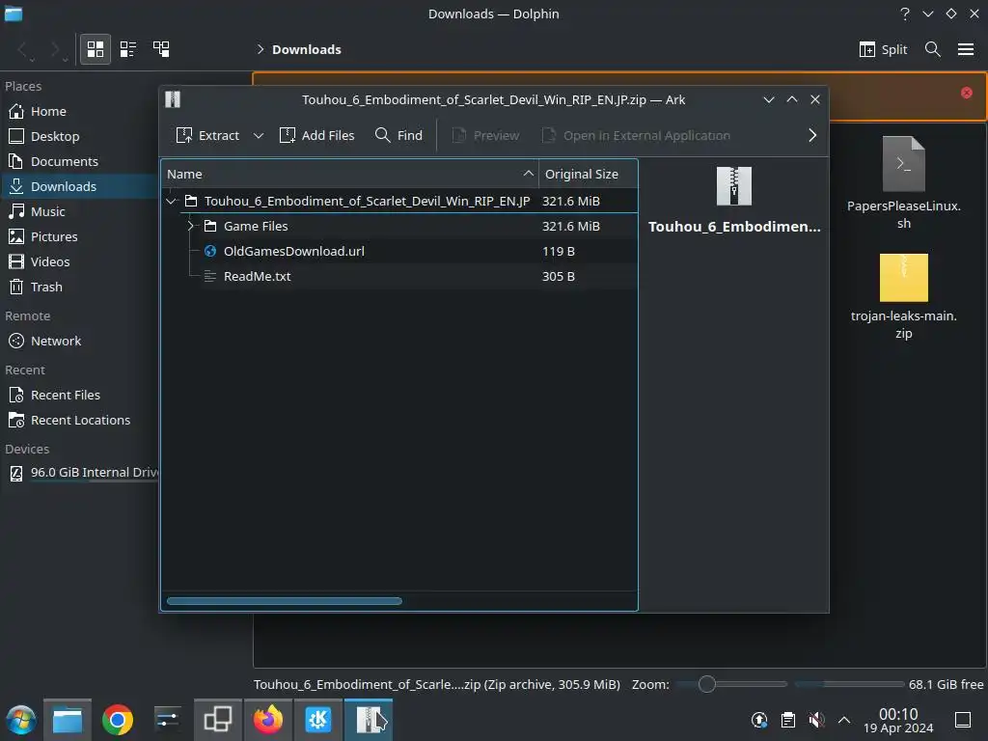Open clipboard tray icon
Screen dimensions: 988x741
pos(787,720)
